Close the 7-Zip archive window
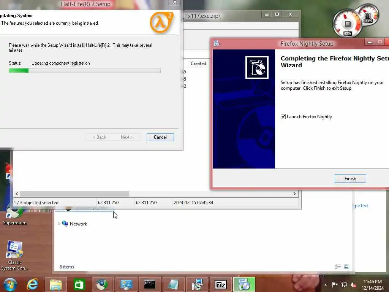 (290, 14)
